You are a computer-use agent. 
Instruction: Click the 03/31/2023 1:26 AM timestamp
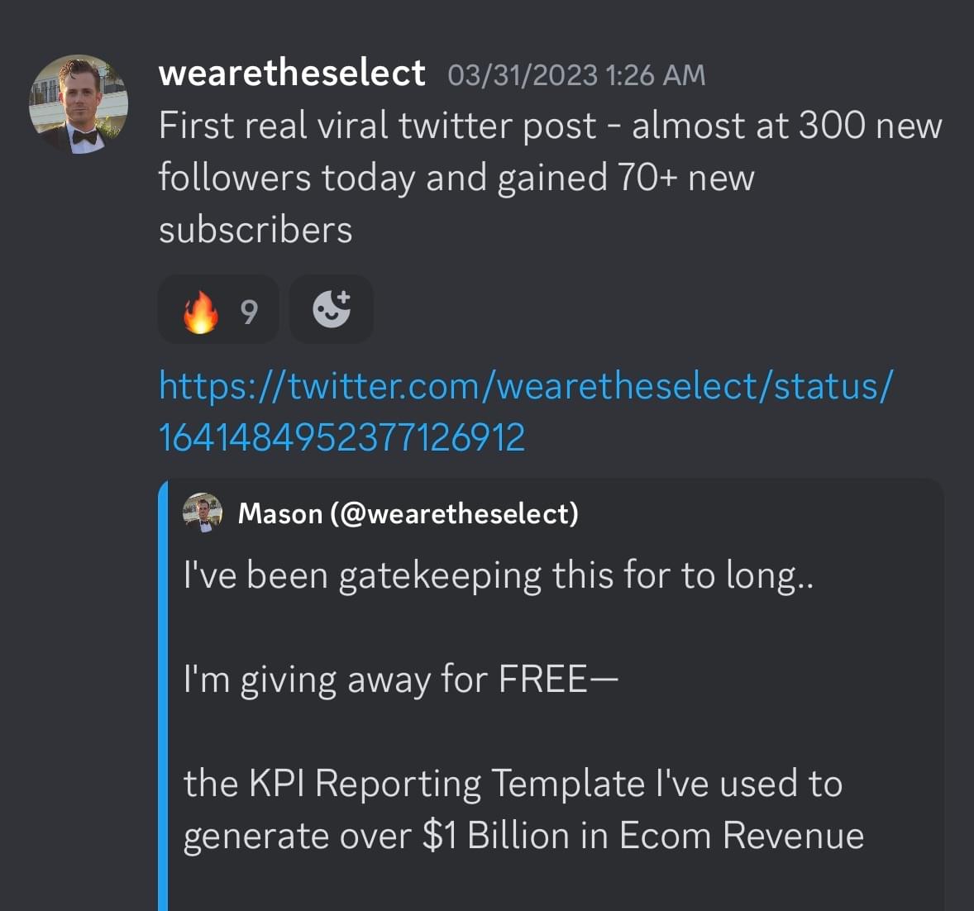tap(576, 75)
